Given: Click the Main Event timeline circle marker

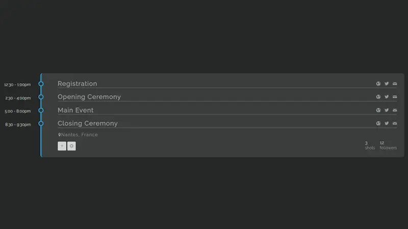Looking at the screenshot, I should [x=41, y=110].
